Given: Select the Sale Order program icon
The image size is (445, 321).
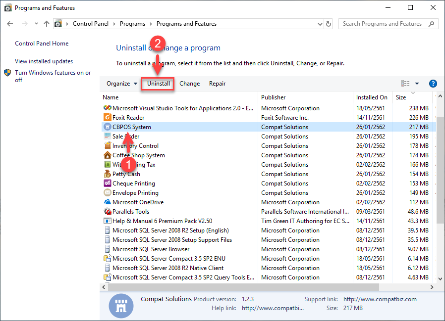Looking at the screenshot, I should [107, 136].
